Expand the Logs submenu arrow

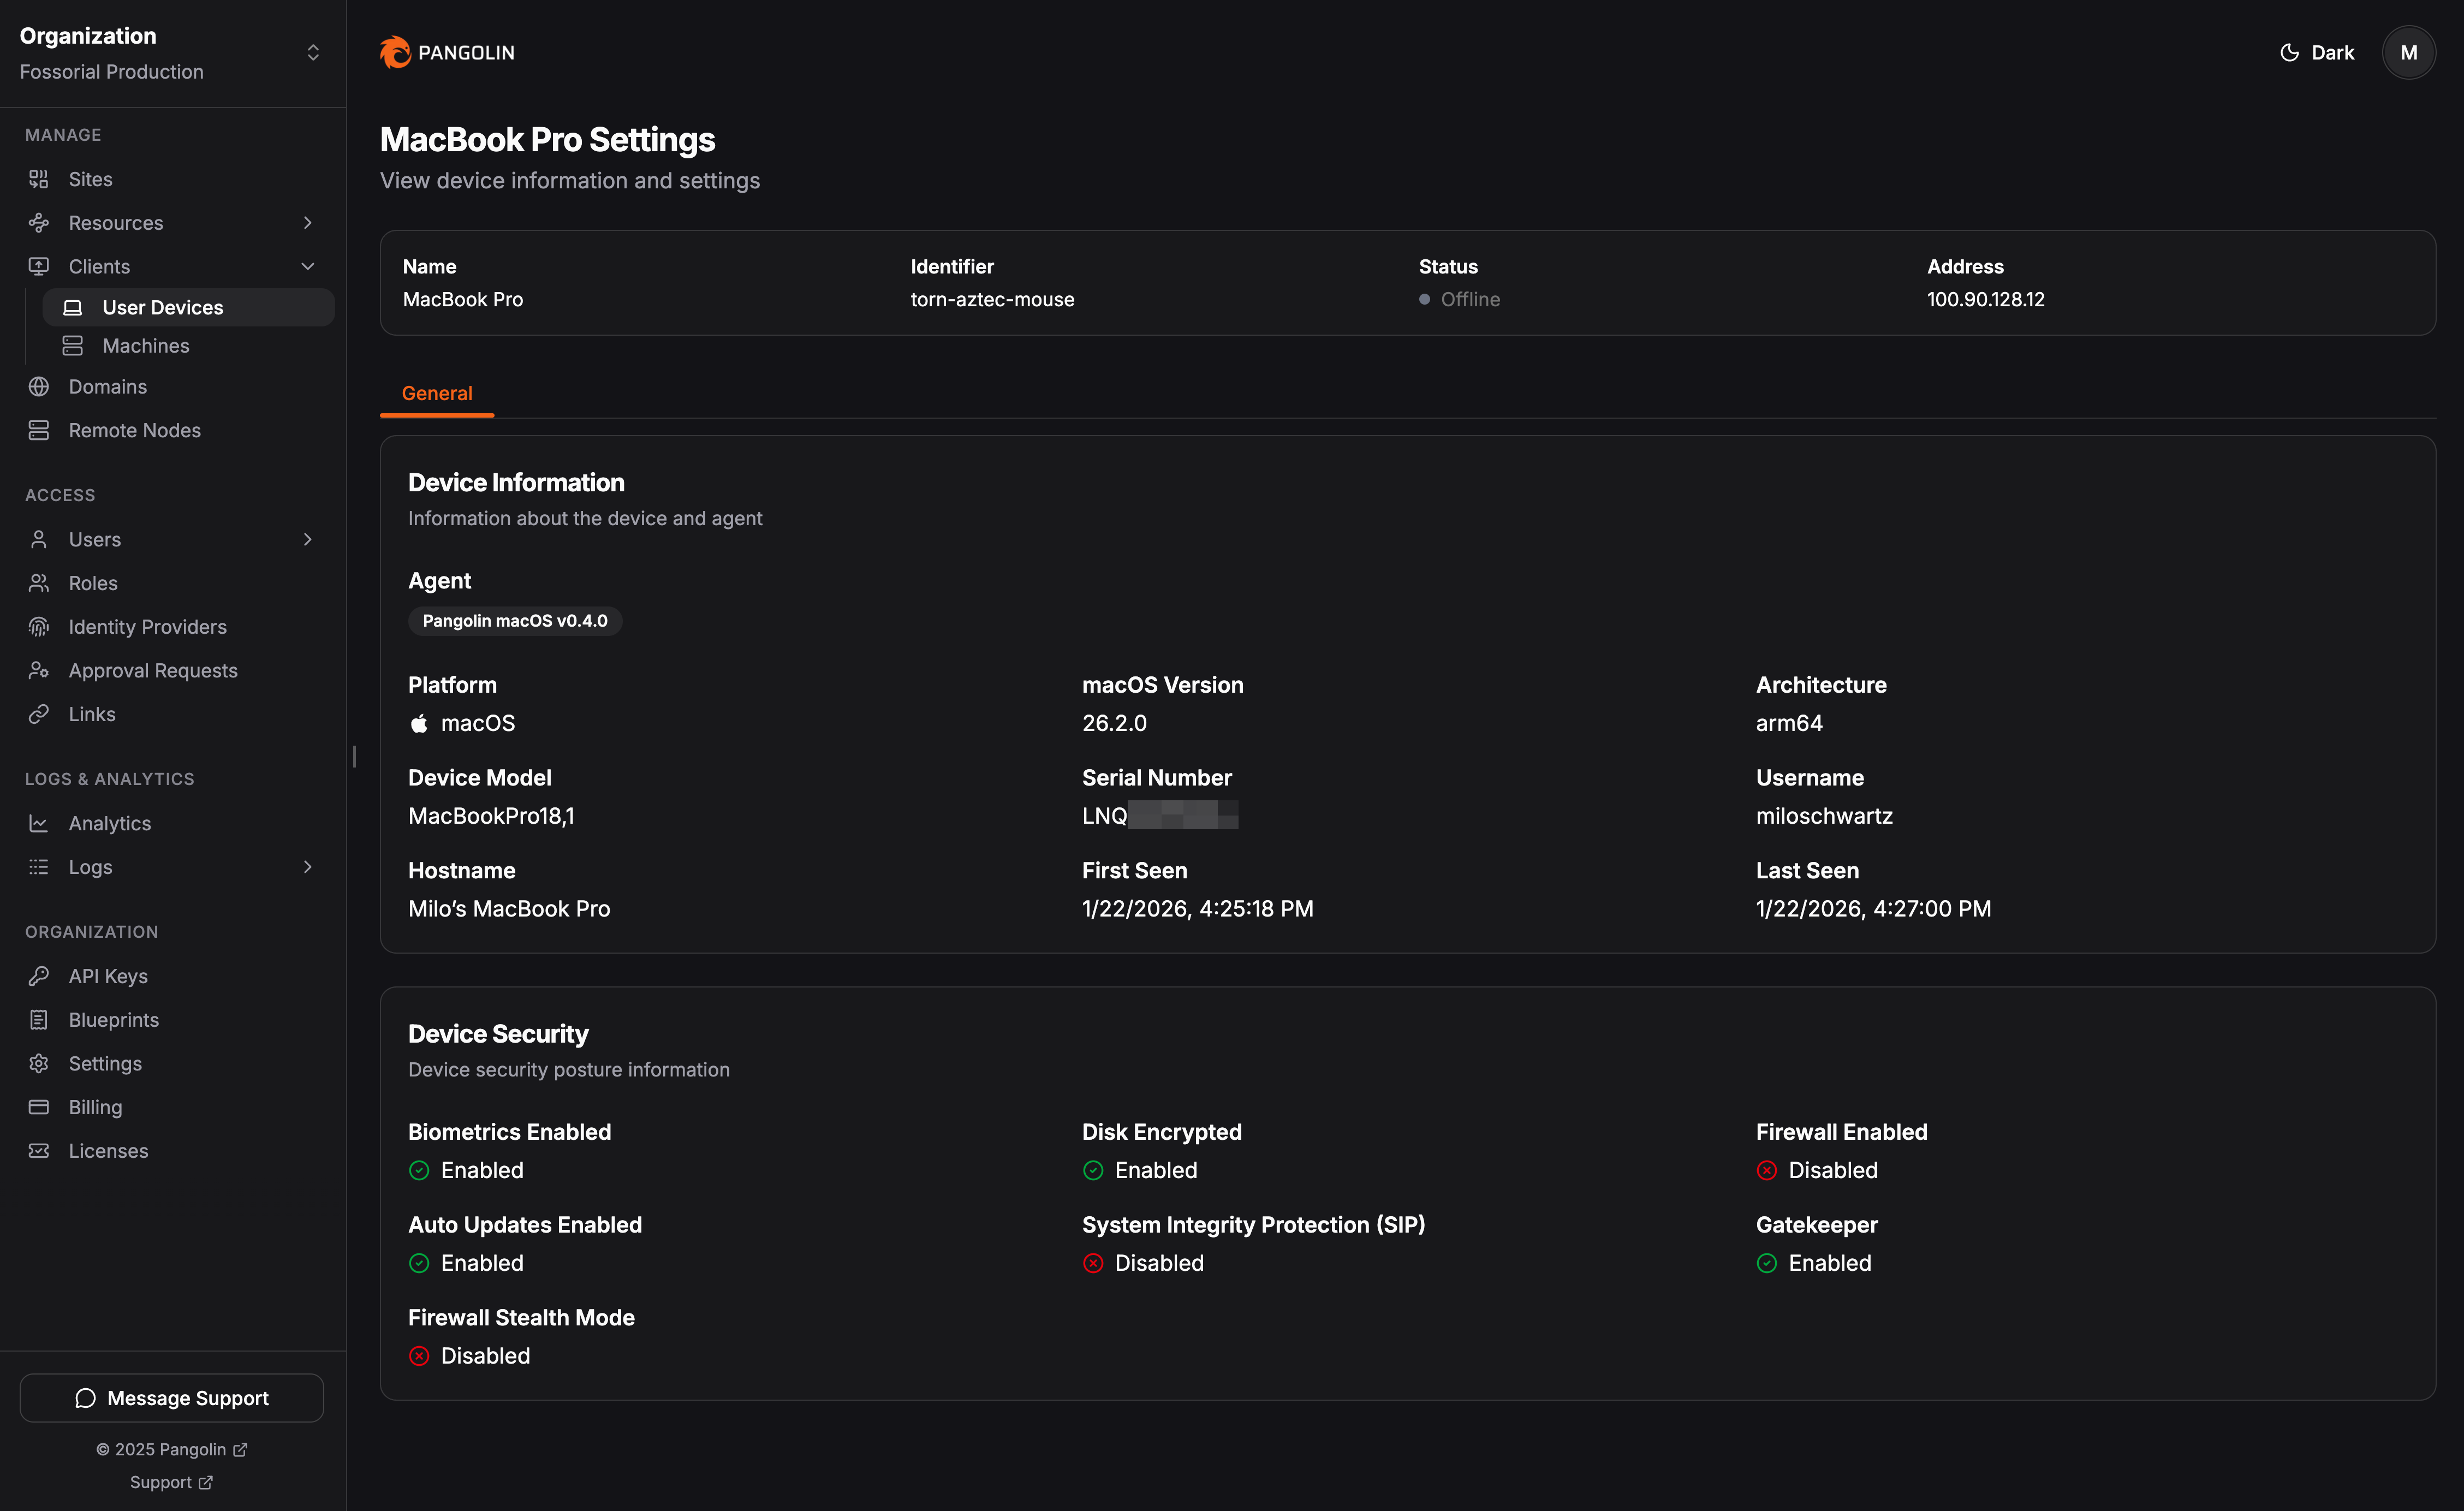click(x=308, y=867)
